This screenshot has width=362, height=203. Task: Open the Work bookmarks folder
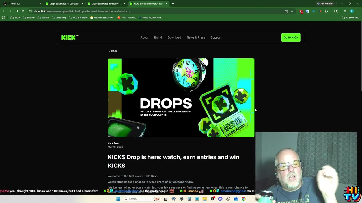point(15,17)
